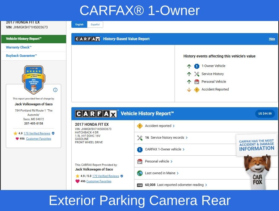Screen dimensions: 279x211
Task: Click the info icon in dealer card
Action: point(55,90)
